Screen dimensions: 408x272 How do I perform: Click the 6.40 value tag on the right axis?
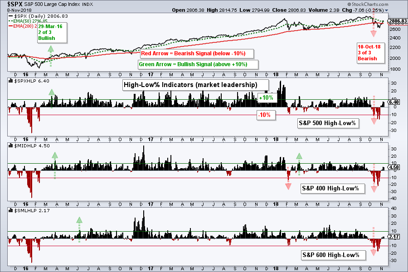point(394,102)
